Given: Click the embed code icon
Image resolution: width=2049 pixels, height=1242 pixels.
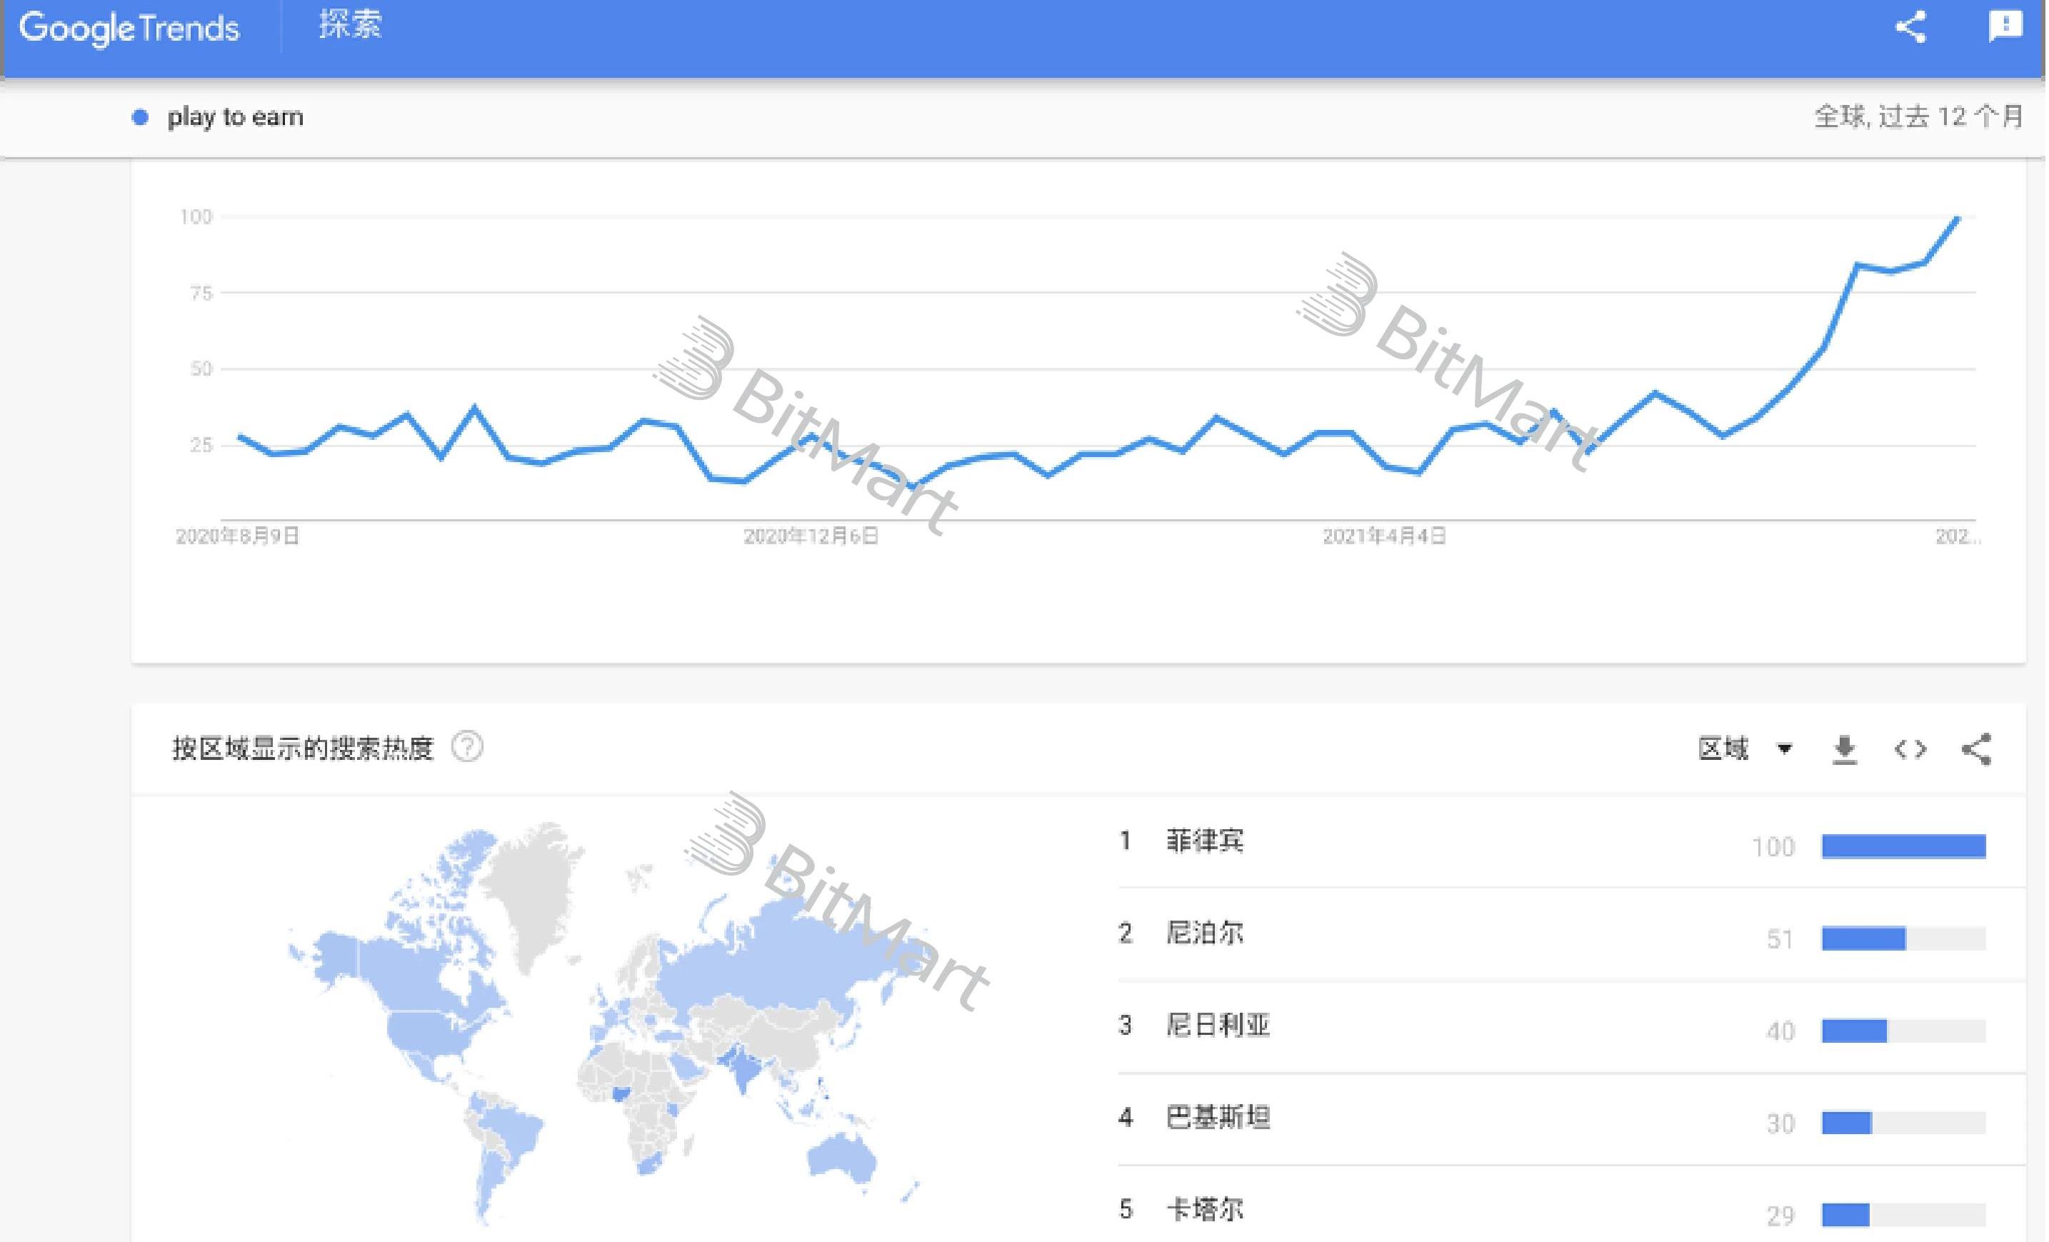Looking at the screenshot, I should 1910,749.
